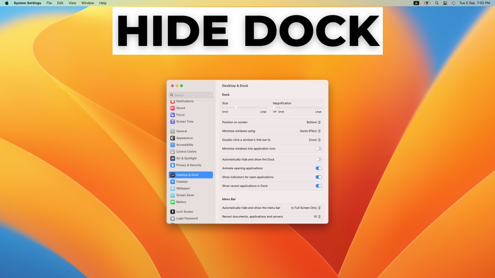Turn off Show recent applications in Dock
The height and width of the screenshot is (278, 495).
coord(318,186)
